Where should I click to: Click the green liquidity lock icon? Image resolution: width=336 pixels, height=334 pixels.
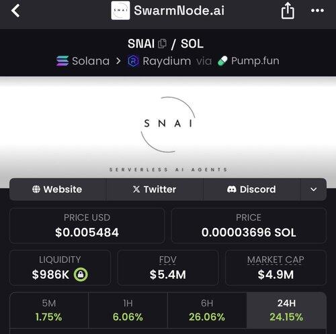81,274
